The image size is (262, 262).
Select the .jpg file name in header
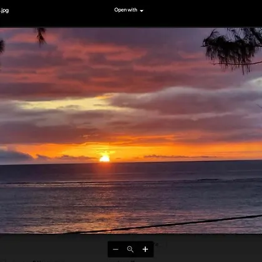coord(4,10)
